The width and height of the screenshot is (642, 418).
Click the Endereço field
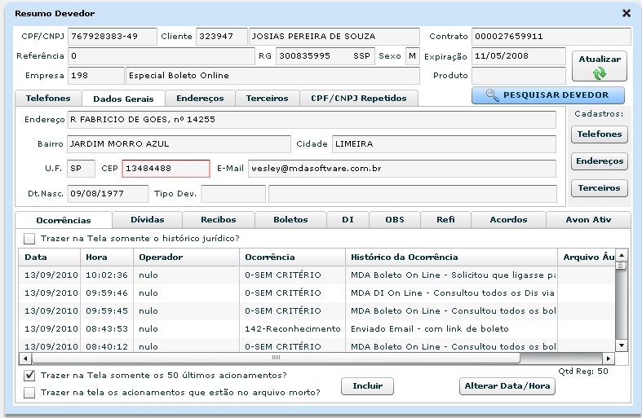point(312,120)
